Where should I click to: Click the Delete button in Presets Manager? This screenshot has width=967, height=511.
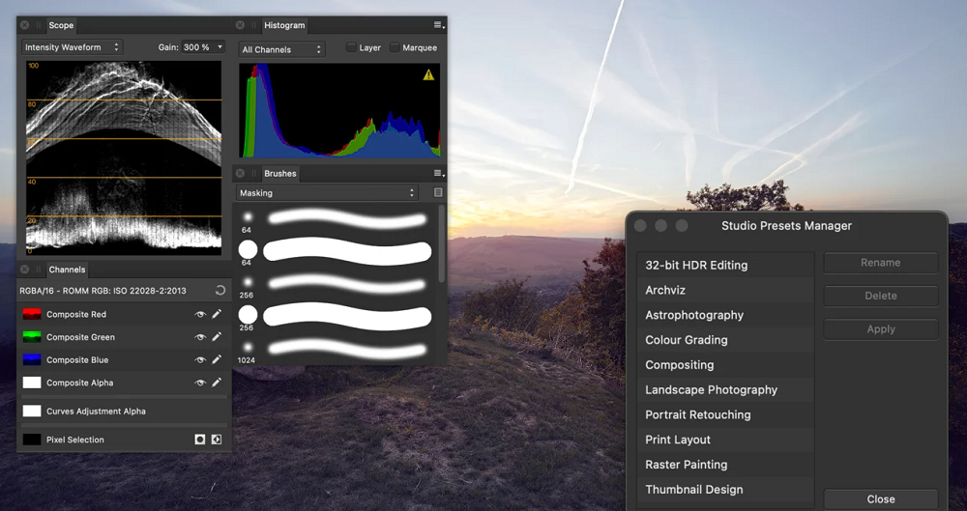tap(881, 296)
